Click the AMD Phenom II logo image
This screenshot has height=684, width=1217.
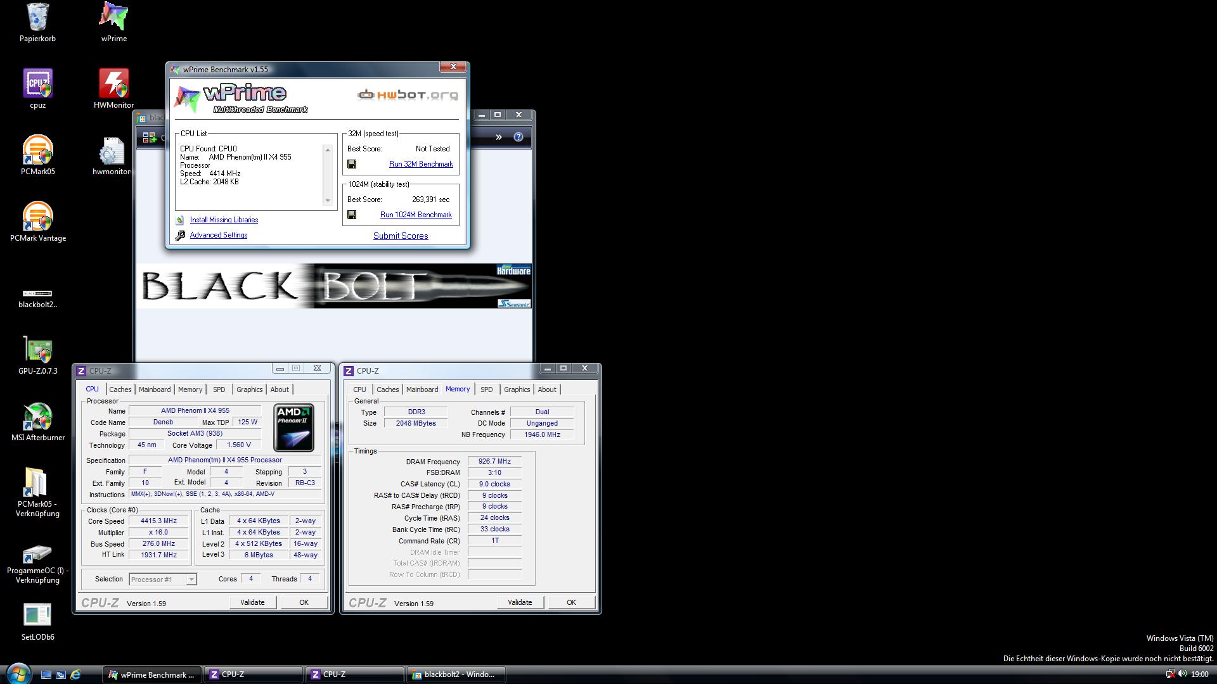[x=293, y=428]
